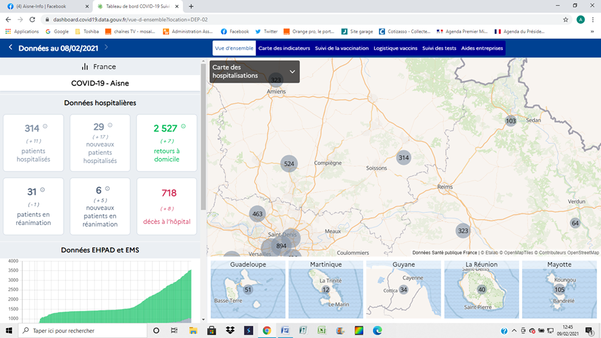The width and height of the screenshot is (601, 338).
Task: Click the 314 hospitalisation marker near Soissons
Action: (404, 158)
